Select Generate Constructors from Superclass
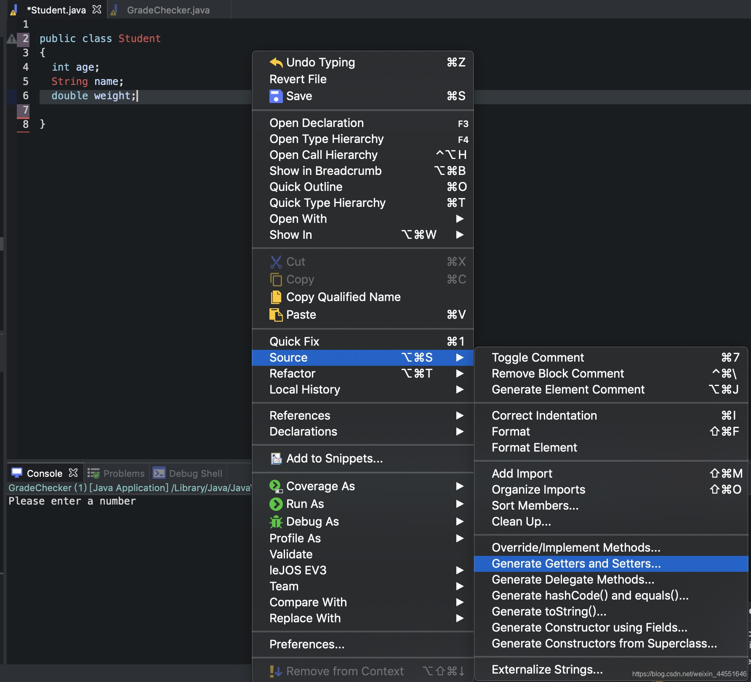Screen dimensions: 751x682 pyautogui.click(x=611, y=644)
